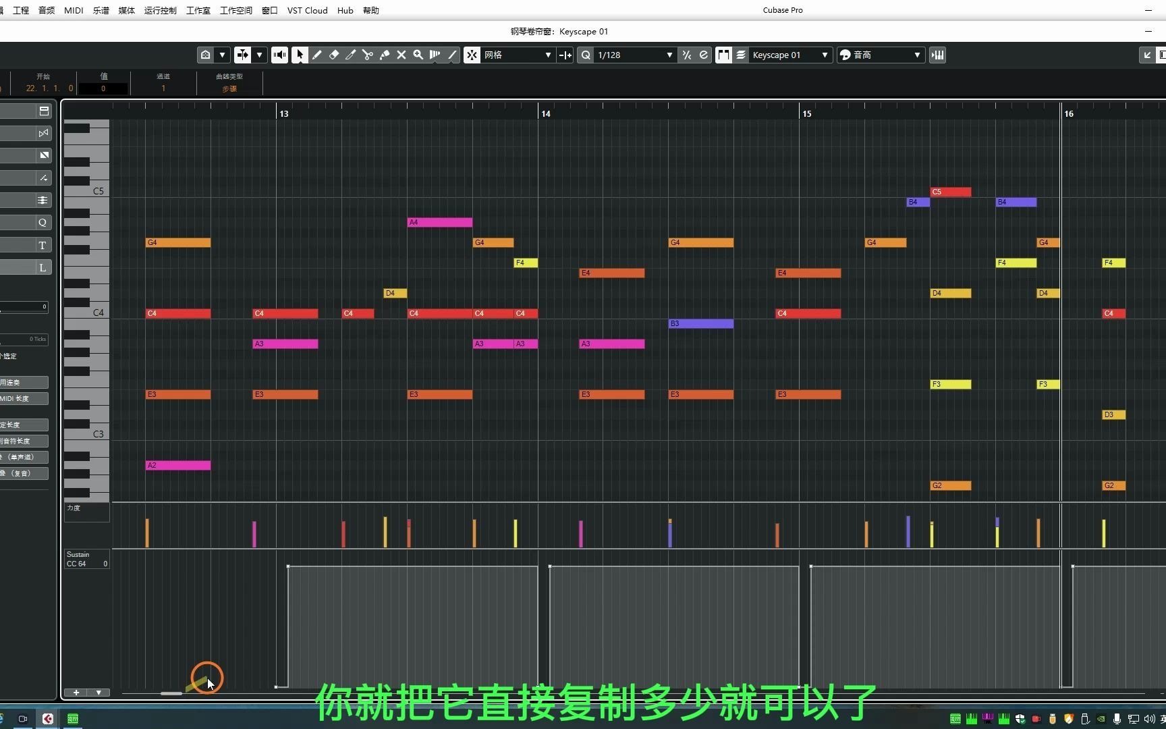
Task: Toggle Snap to Zero Crossing icon
Action: pyautogui.click(x=565, y=55)
